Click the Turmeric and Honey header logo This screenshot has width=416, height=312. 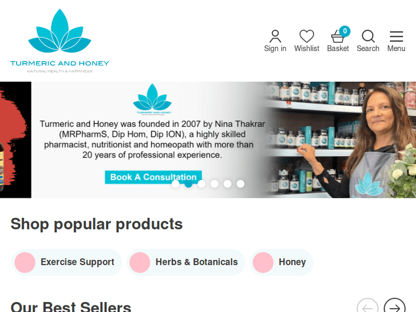pyautogui.click(x=60, y=41)
